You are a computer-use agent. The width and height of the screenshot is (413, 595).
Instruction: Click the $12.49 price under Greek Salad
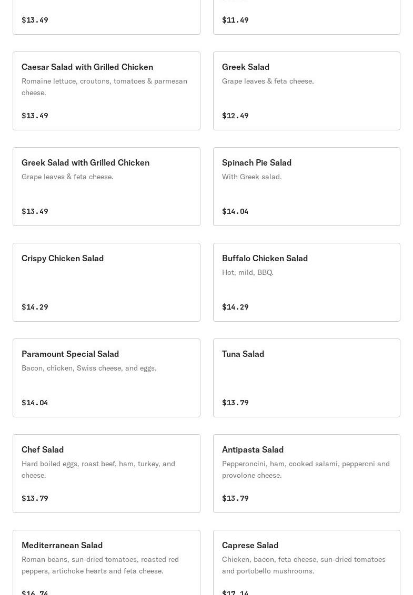pos(235,116)
